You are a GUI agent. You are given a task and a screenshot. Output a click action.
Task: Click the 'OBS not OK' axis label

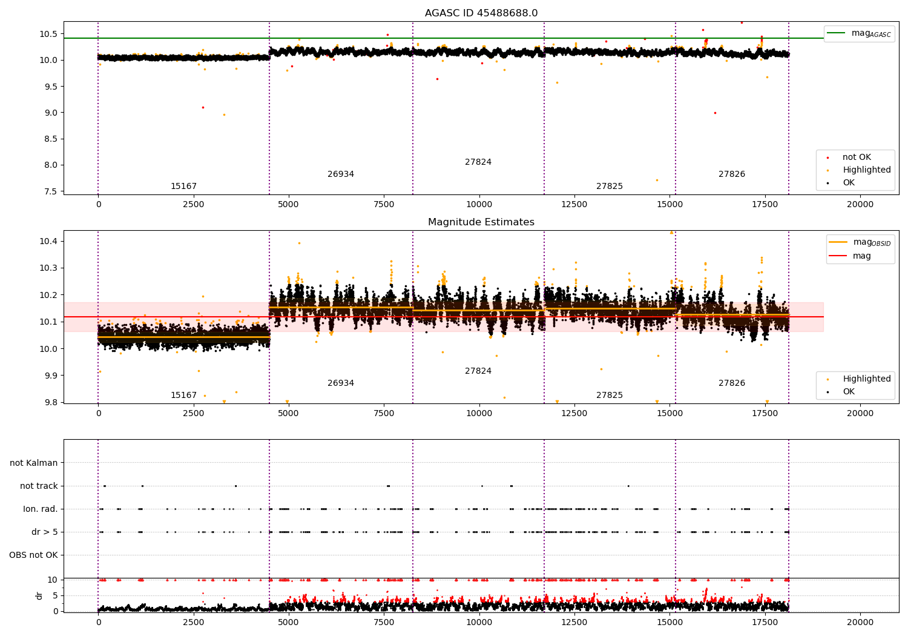click(34, 555)
